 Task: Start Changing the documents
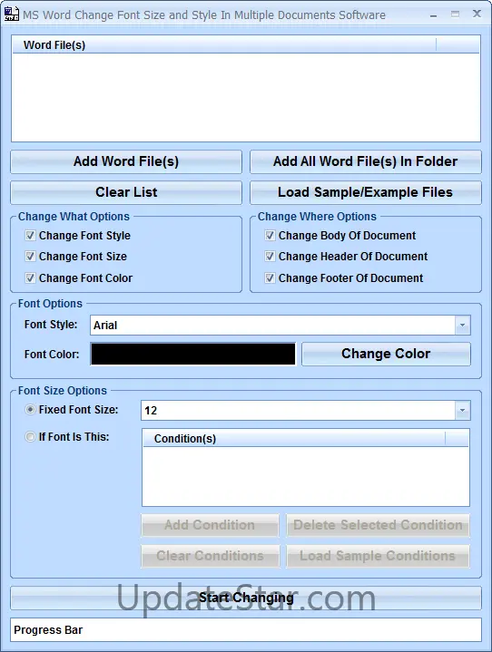246,598
